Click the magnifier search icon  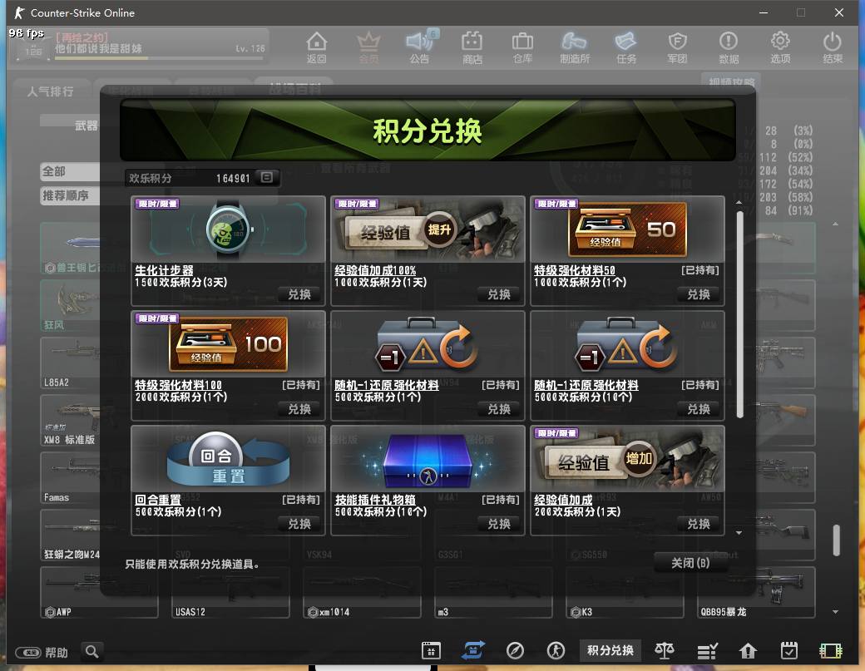pyautogui.click(x=92, y=652)
